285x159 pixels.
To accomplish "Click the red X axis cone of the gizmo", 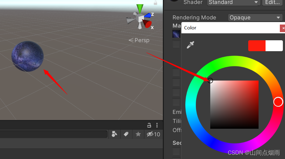I will coord(147,24).
